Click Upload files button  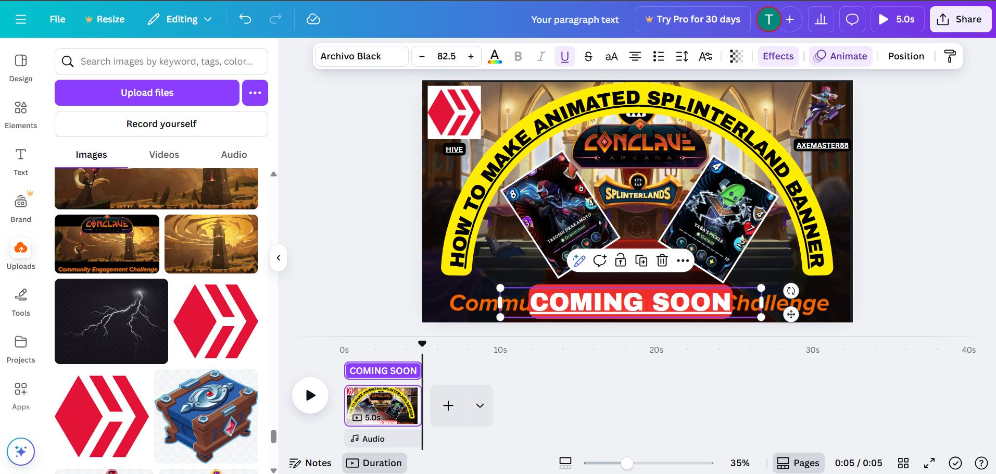(147, 93)
